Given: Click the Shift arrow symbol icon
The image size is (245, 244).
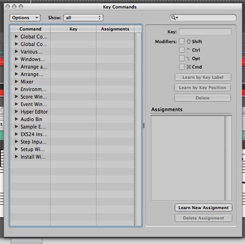Looking at the screenshot, I should [x=189, y=41].
